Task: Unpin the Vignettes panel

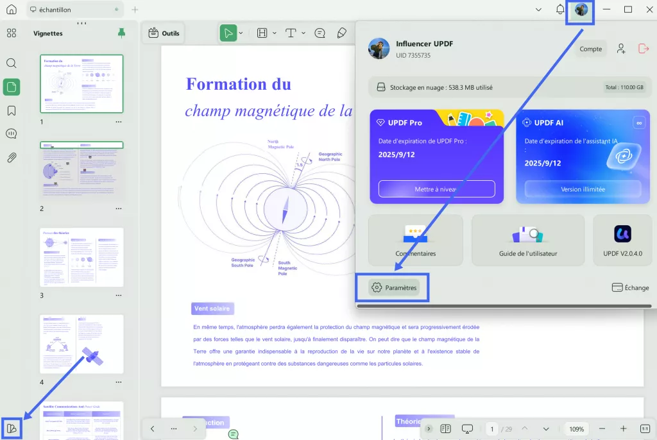Action: tap(122, 33)
